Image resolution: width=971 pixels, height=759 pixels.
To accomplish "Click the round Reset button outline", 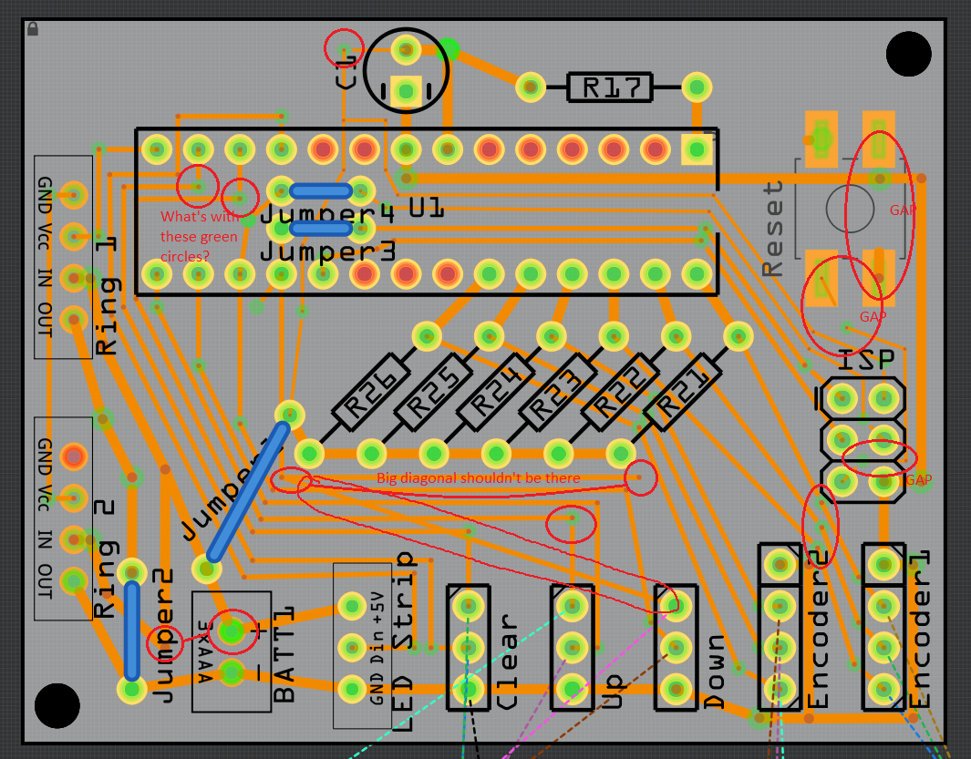I will (x=851, y=209).
